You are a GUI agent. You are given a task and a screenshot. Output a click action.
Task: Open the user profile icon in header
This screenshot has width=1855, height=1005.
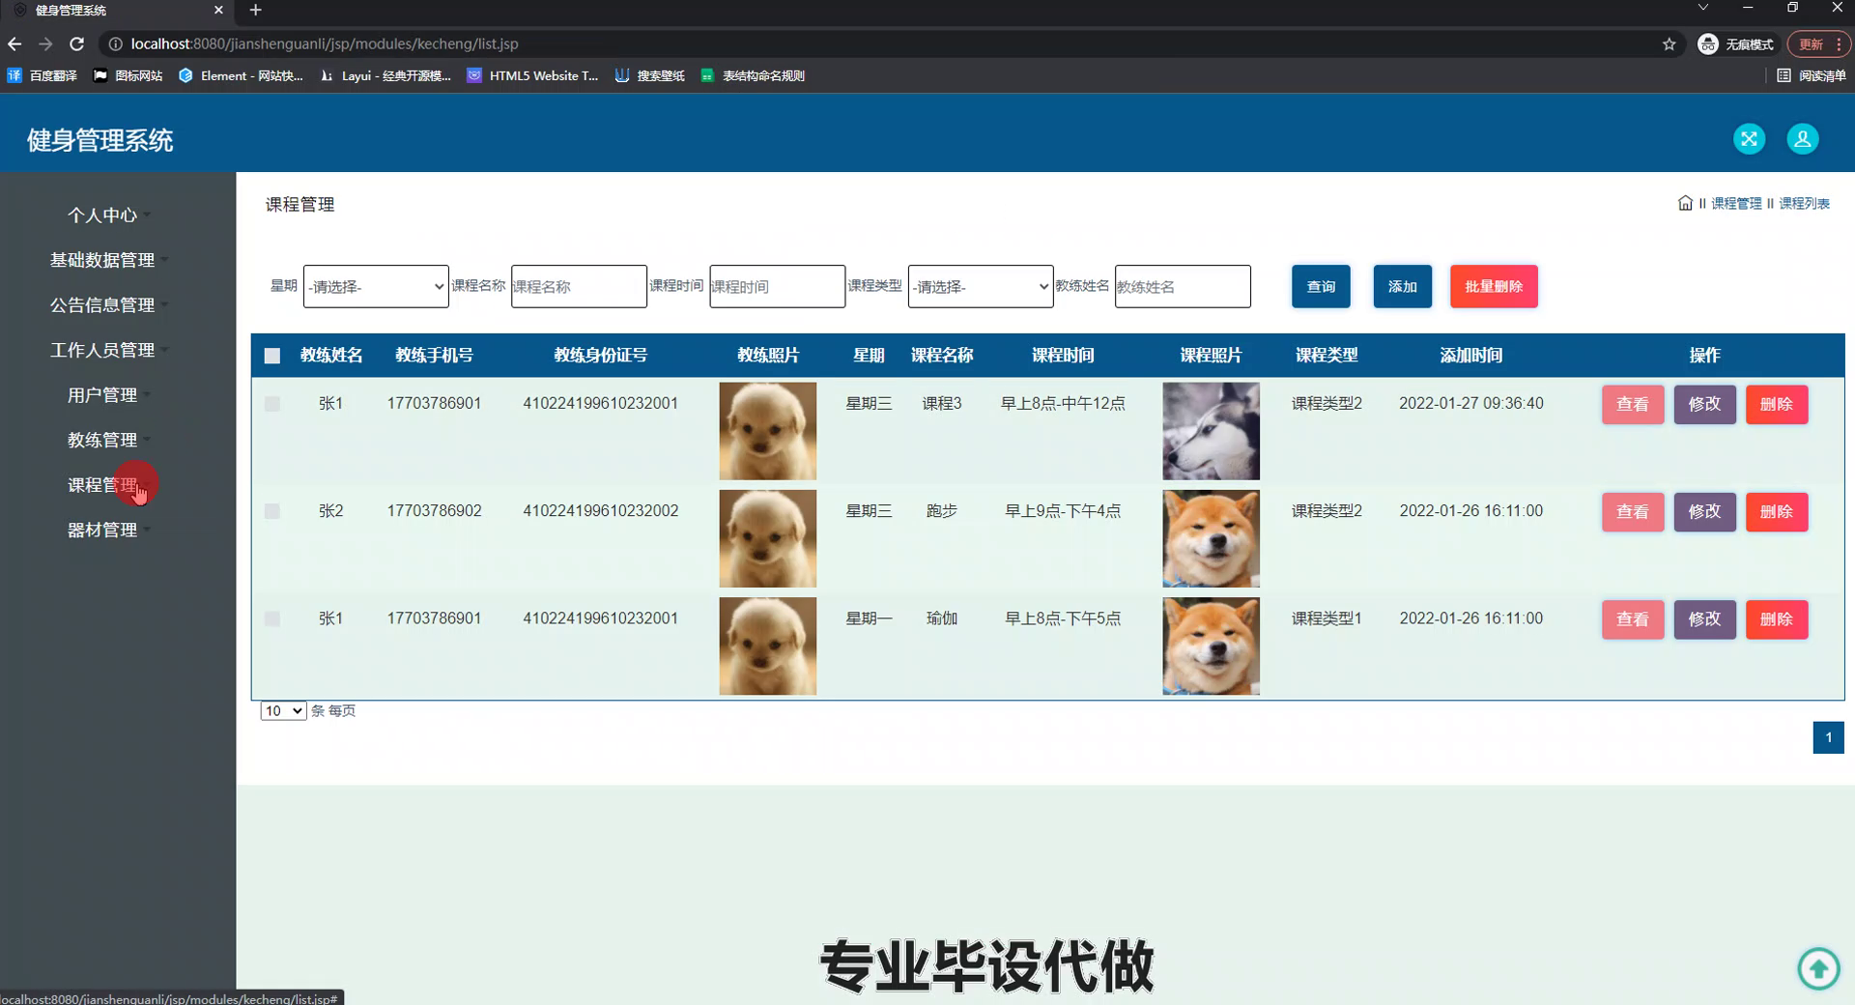[x=1802, y=139]
